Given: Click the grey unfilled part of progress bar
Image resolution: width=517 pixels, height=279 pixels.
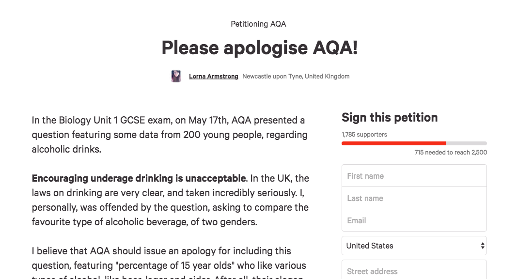Looking at the screenshot, I should click(x=466, y=143).
